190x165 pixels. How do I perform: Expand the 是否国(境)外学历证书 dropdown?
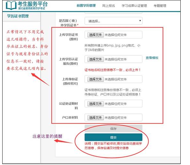[113, 21]
